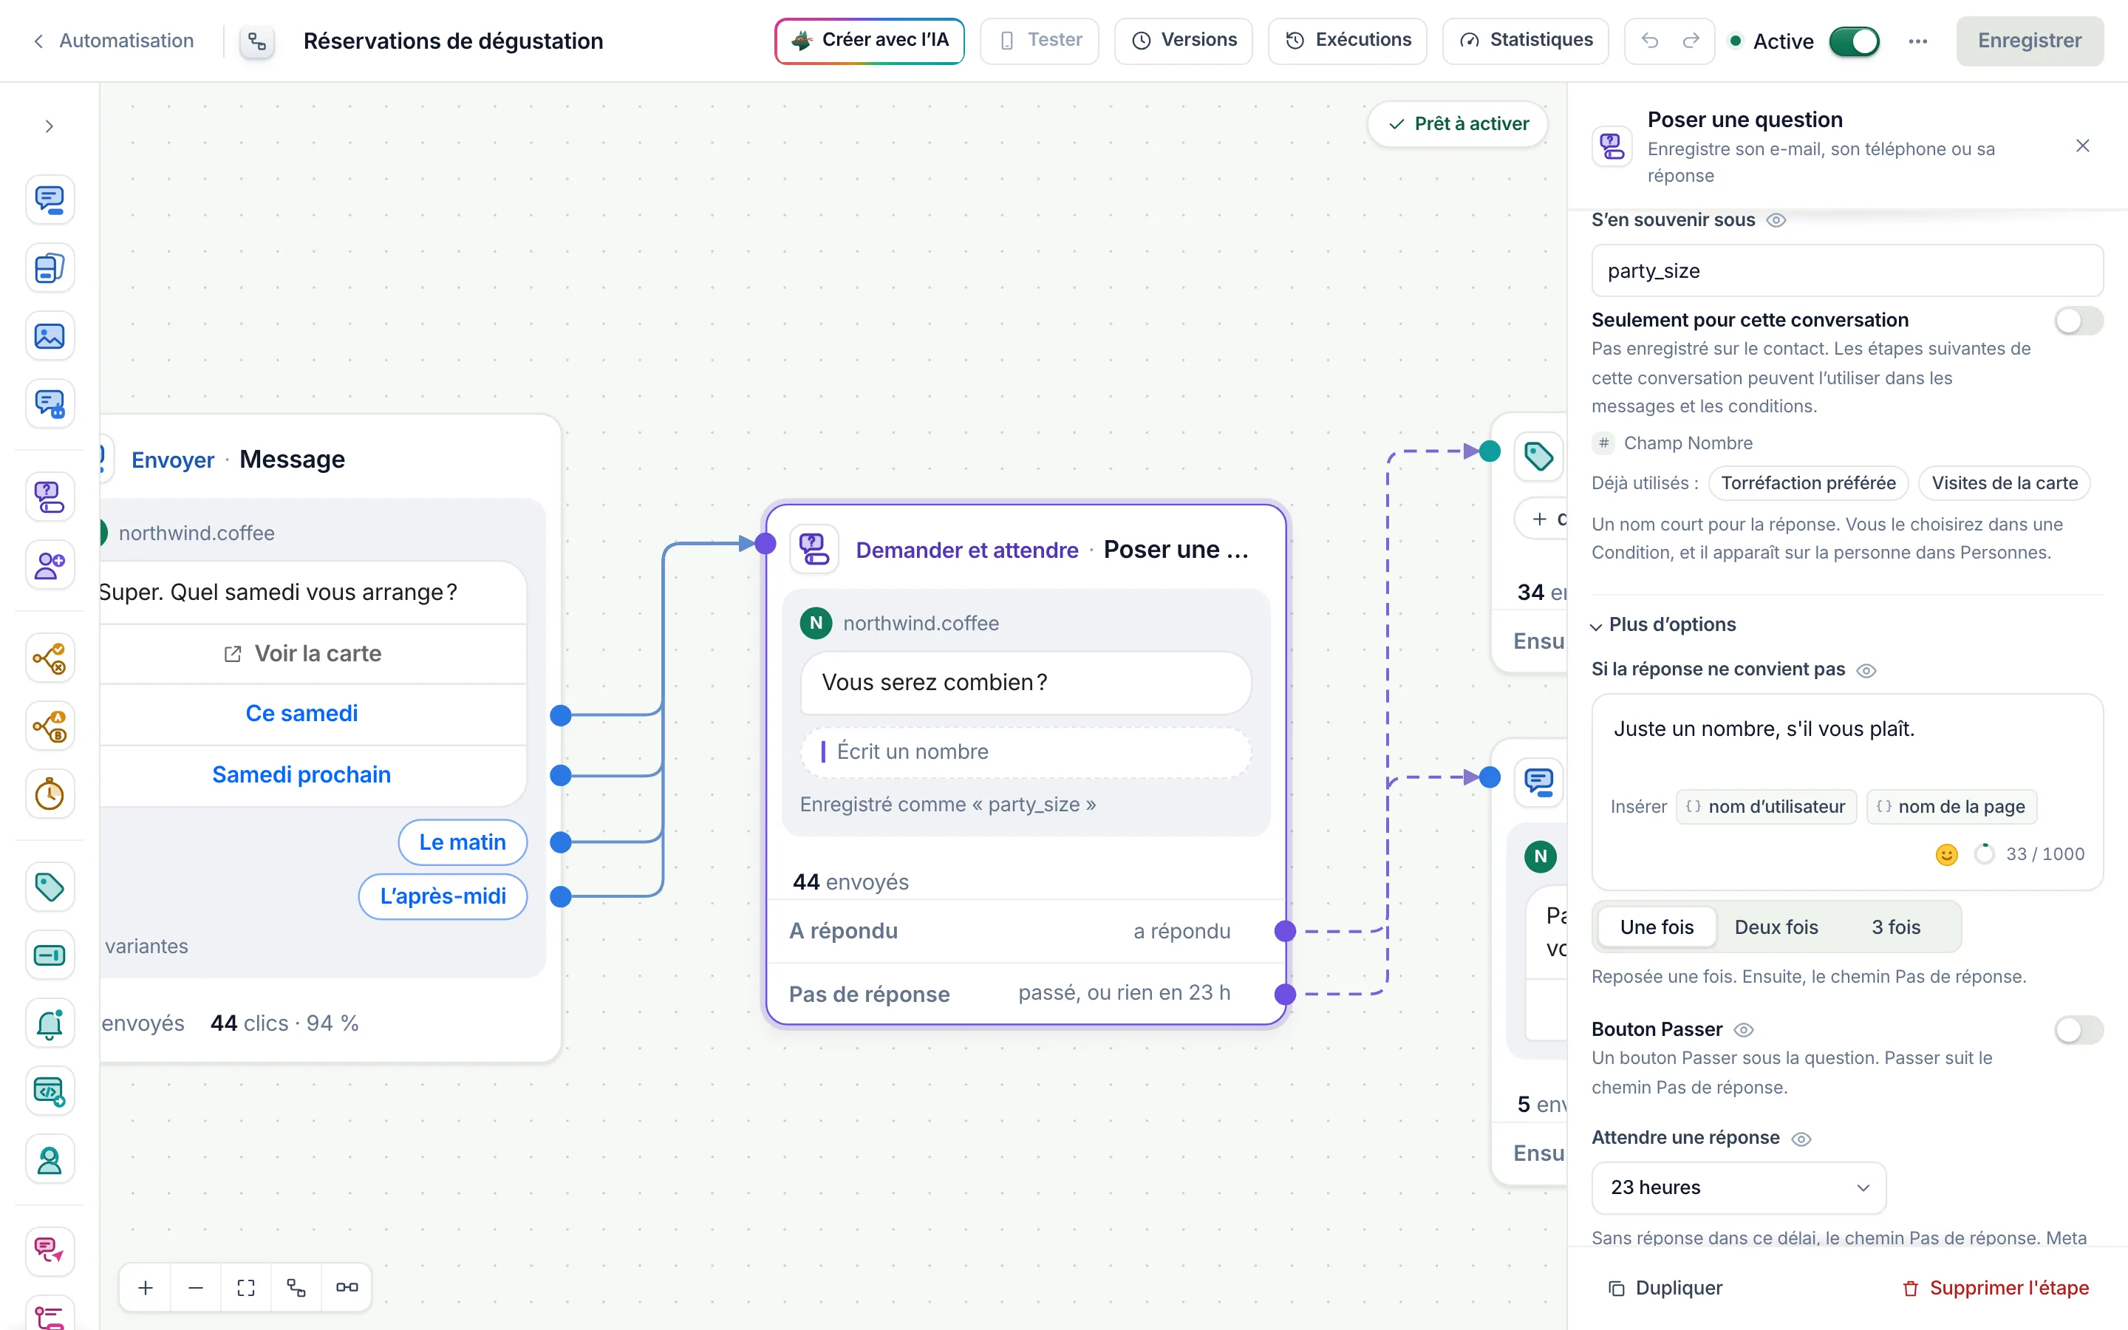Expand the left sidebar chevron

tap(50, 126)
